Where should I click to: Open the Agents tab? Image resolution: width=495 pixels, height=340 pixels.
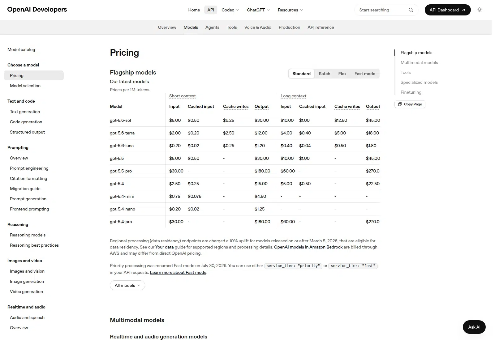coord(212,27)
